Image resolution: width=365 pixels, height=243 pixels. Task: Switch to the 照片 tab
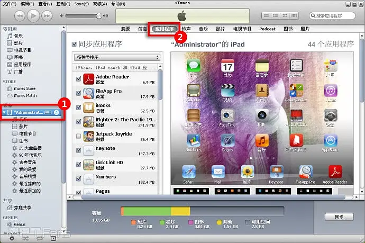(305, 29)
